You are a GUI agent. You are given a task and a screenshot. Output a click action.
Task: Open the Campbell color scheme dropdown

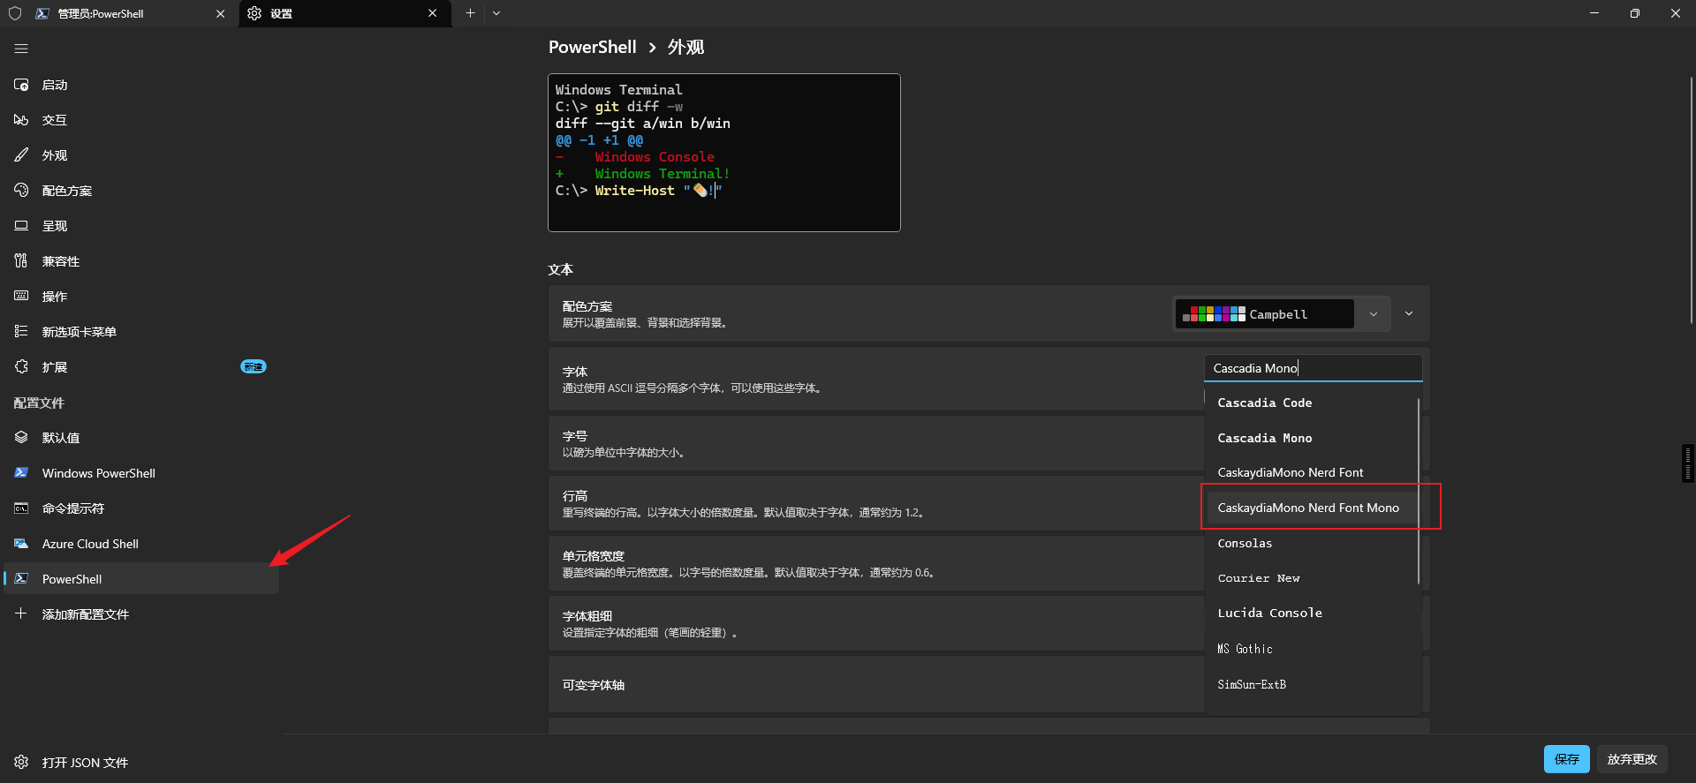(1282, 314)
